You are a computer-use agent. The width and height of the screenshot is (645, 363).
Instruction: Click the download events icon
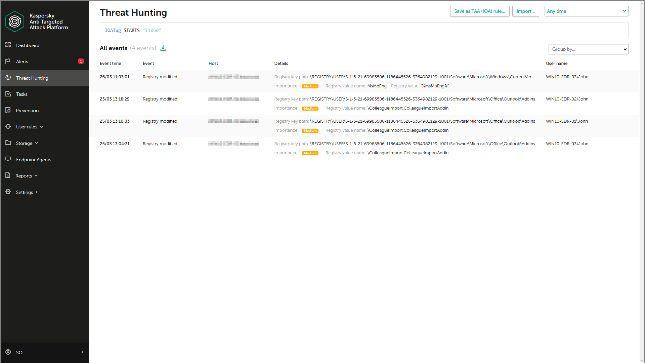click(163, 48)
